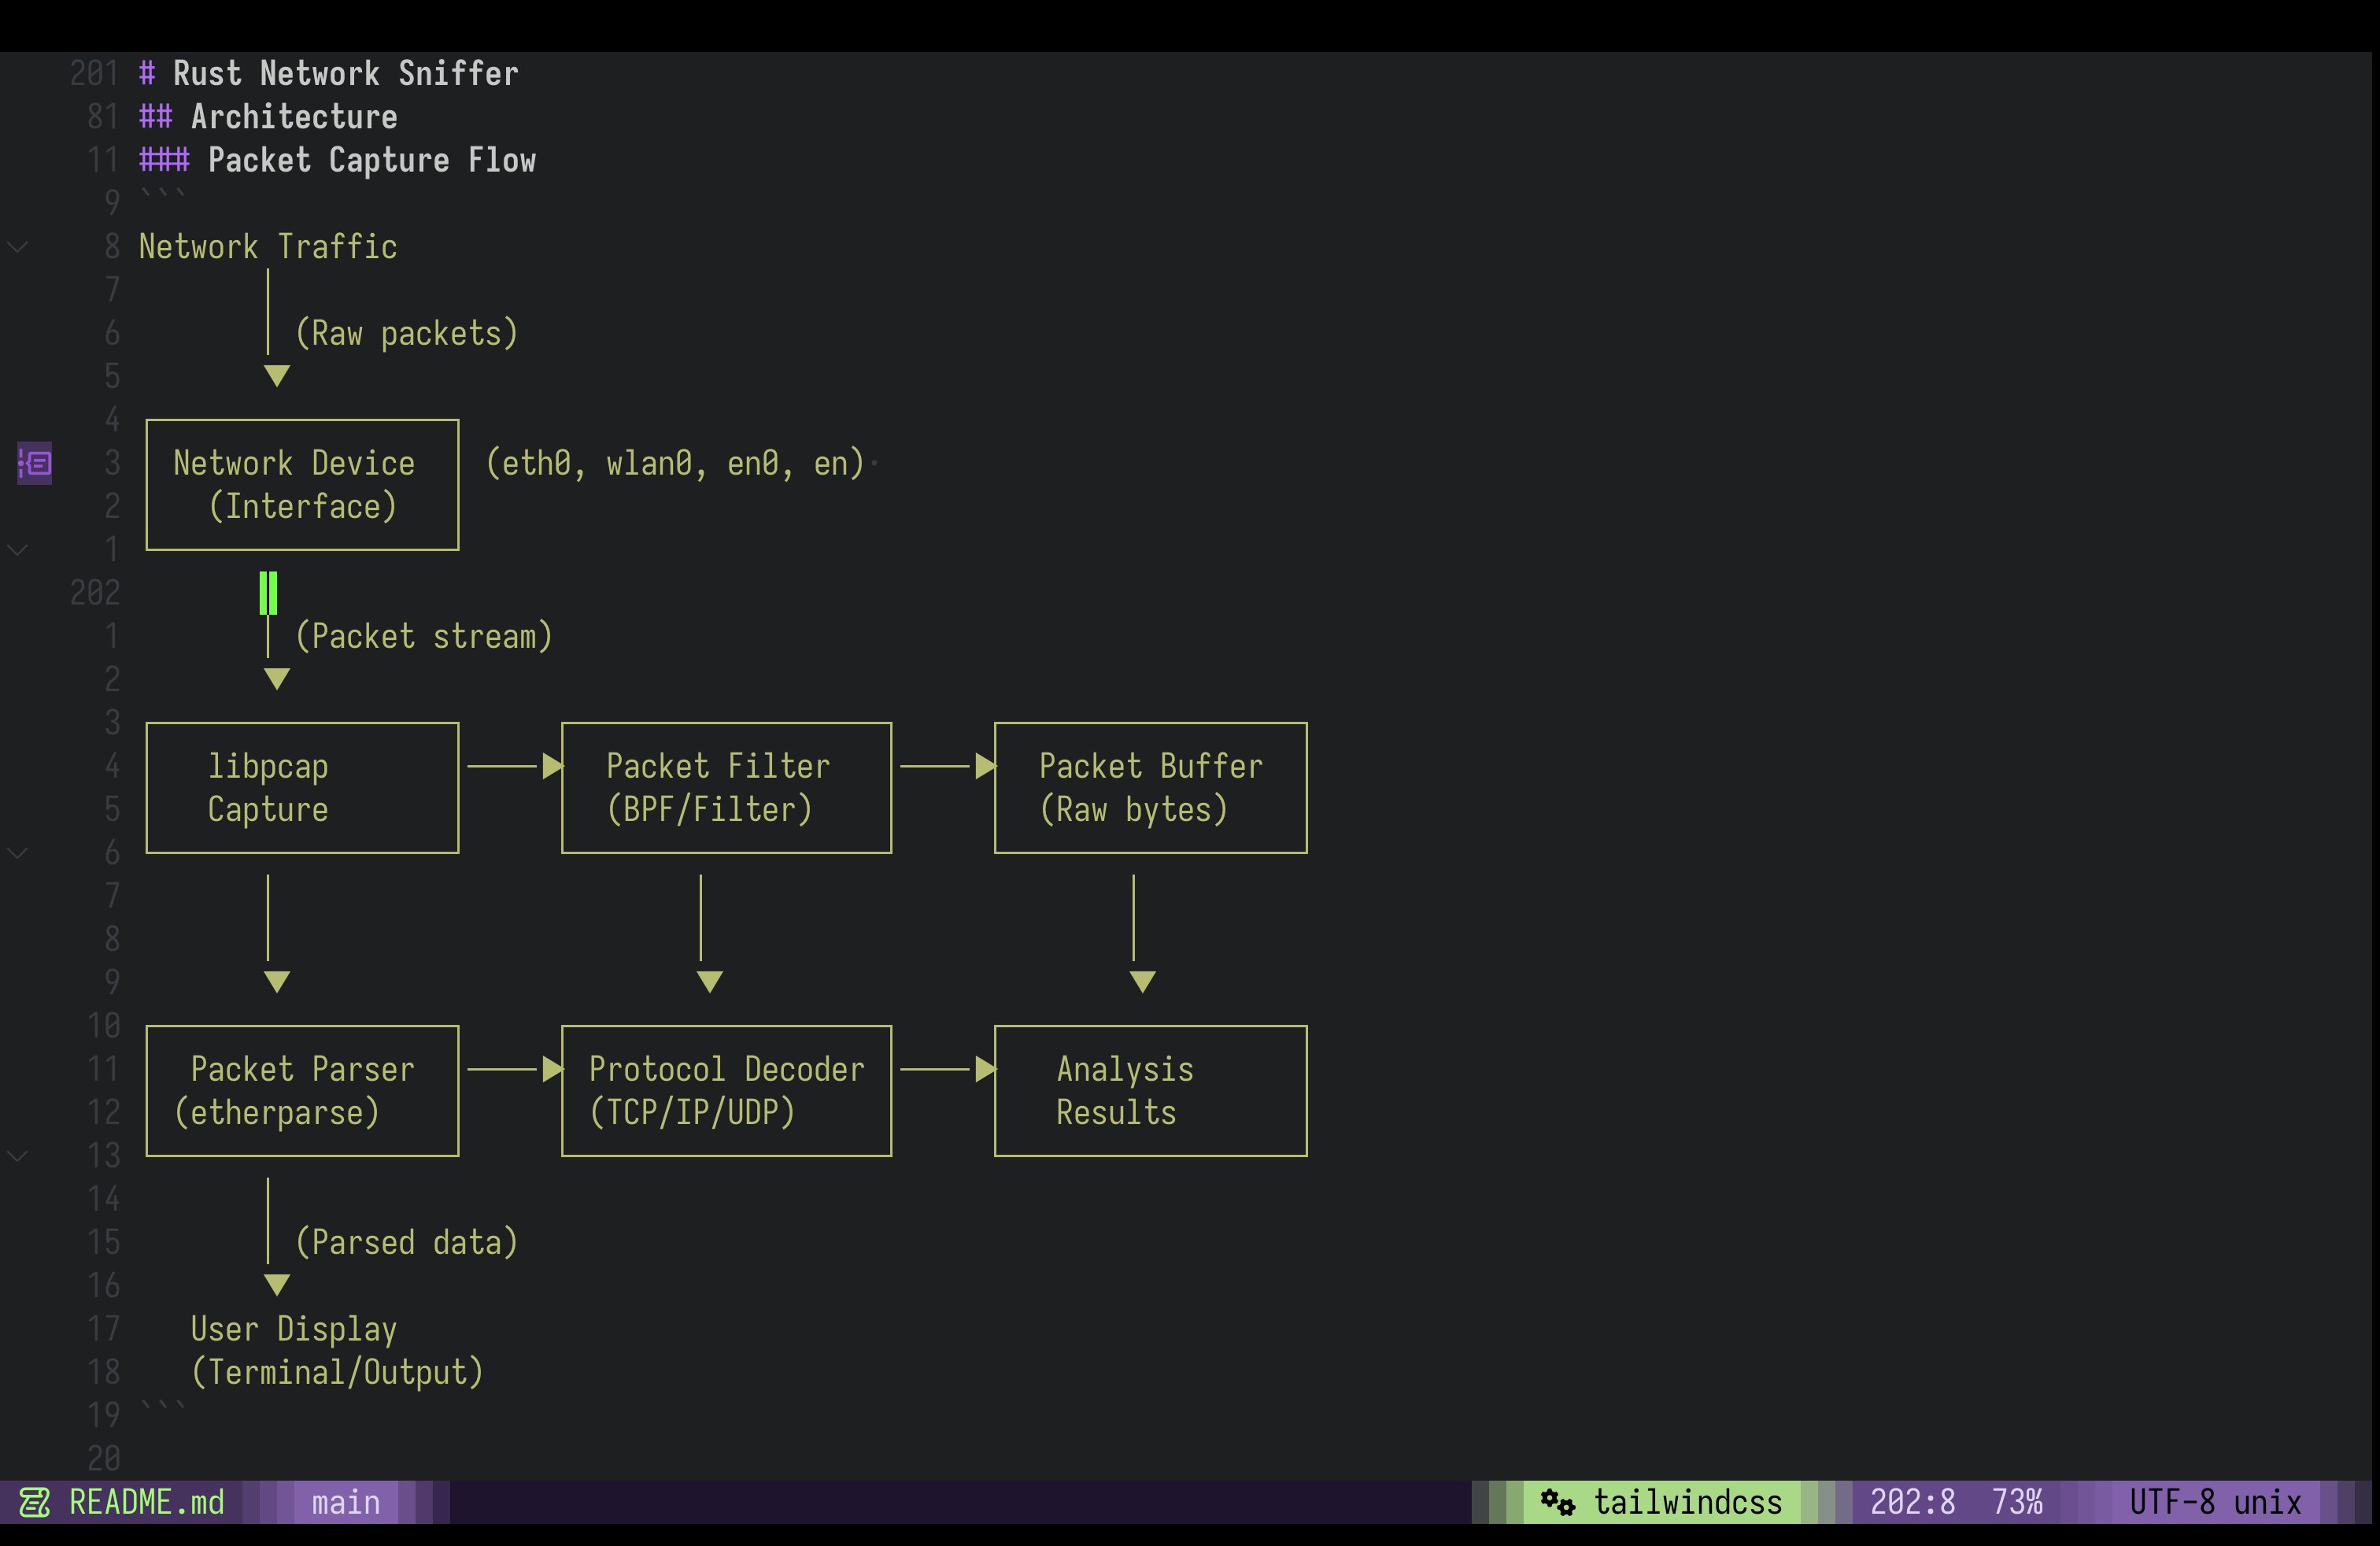
Task: Click the arrowhead pointing into Packet Buffer box
Action: tap(985, 766)
